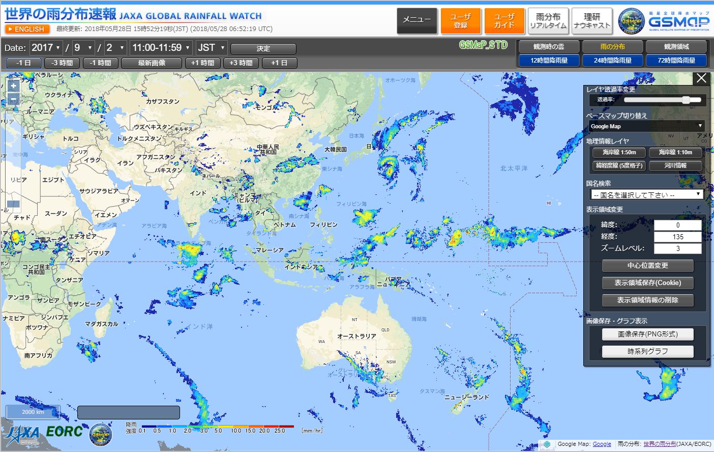Open the ユーザガイド user guide

coord(504,21)
